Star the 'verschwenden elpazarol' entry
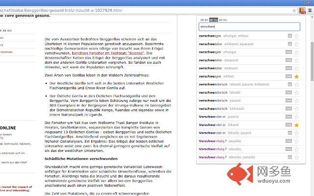This screenshot has height=196, width=314. point(296,60)
